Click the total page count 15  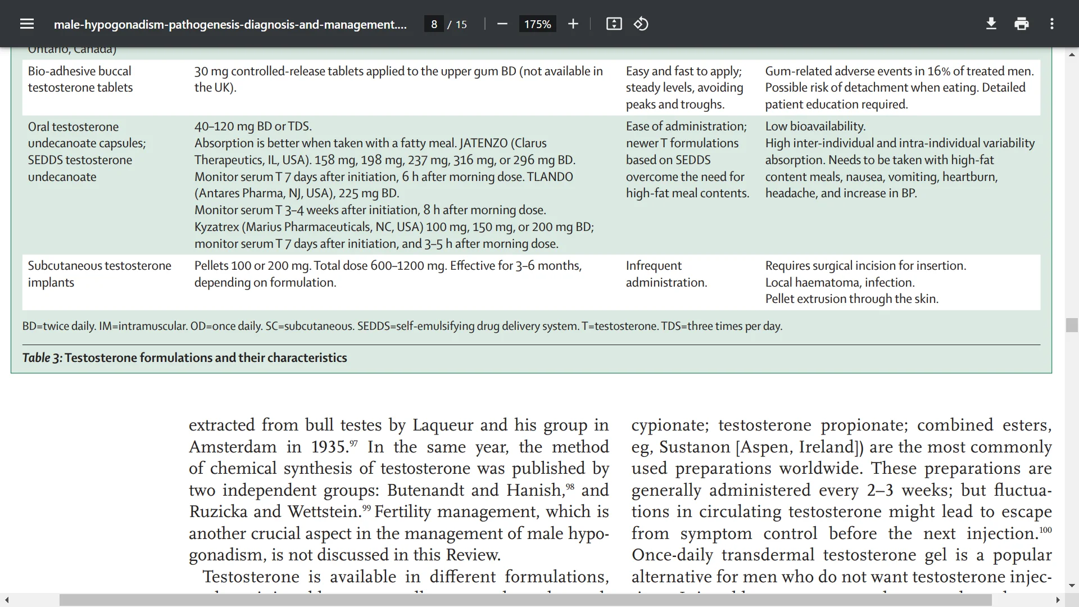pos(461,24)
